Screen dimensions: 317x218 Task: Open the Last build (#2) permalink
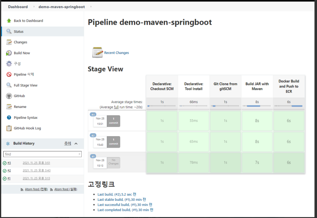tap(117, 194)
